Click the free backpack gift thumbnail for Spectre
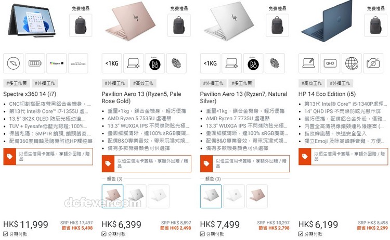 coord(81,26)
